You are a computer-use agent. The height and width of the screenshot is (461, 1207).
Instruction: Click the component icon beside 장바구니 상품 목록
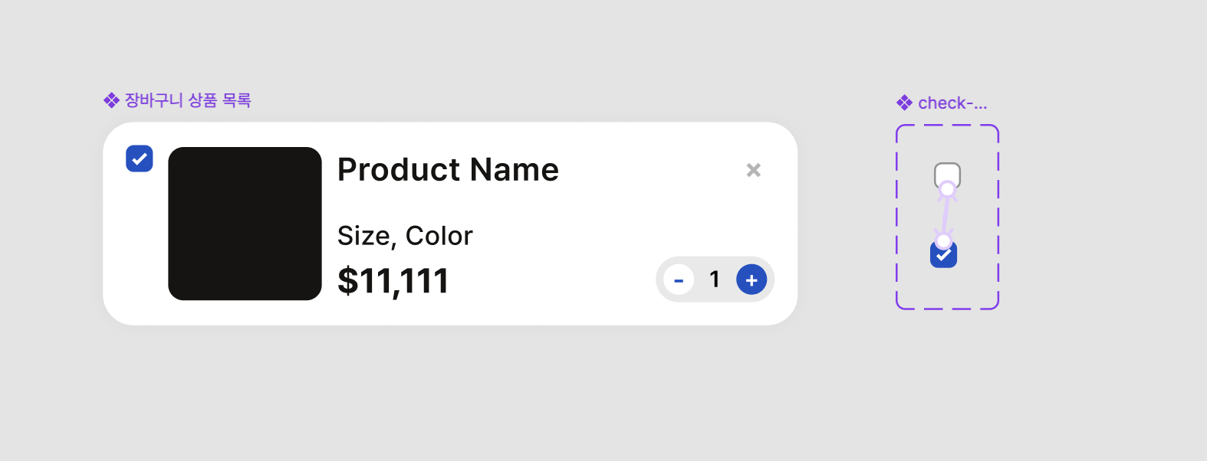click(x=111, y=100)
